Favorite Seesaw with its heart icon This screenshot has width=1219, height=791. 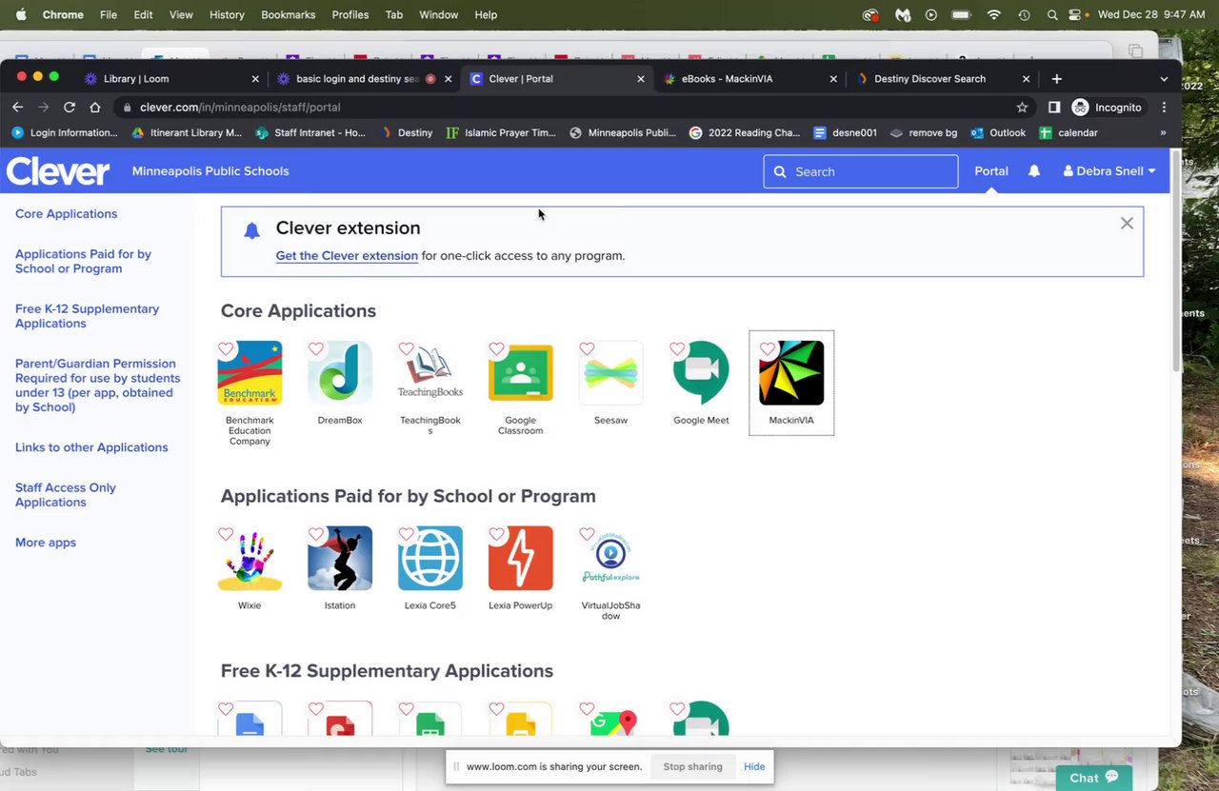pos(587,349)
